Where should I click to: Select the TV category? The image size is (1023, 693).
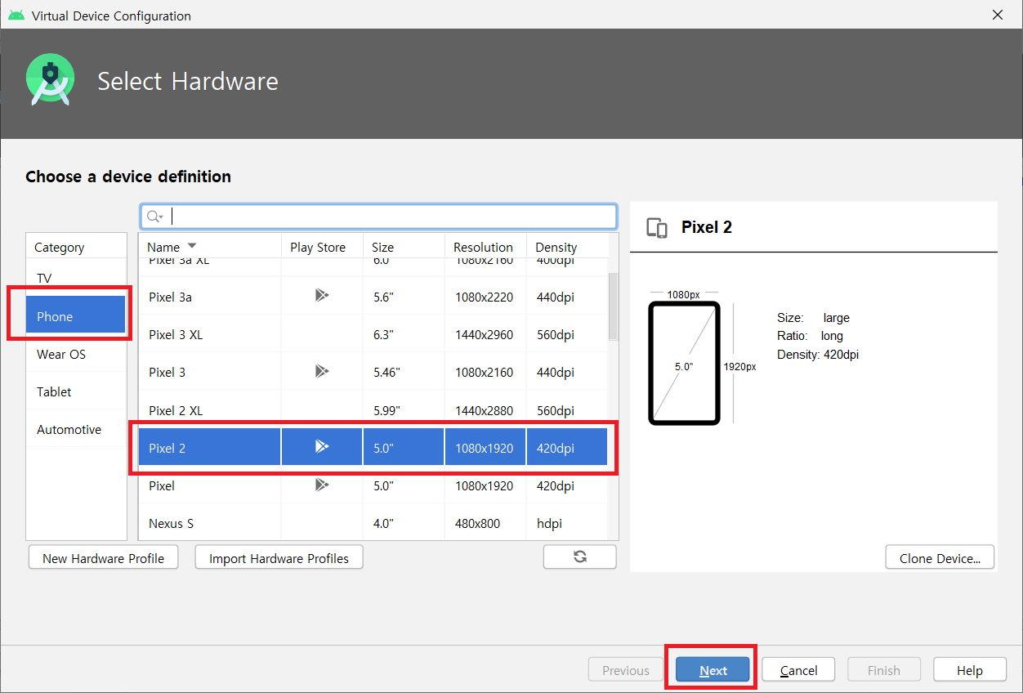[76, 278]
